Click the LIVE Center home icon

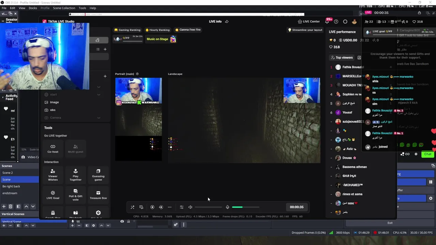[x=300, y=21]
